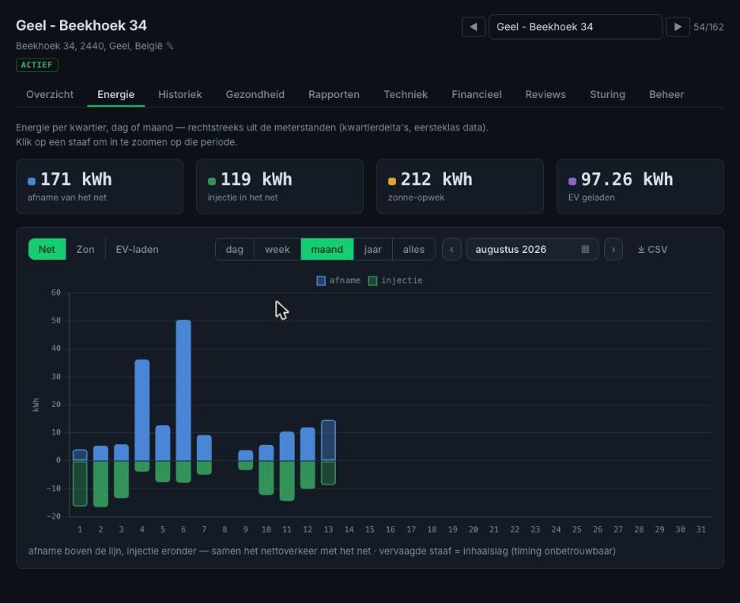The image size is (740, 603).
Task: Open the Techniek tab
Action: (x=406, y=94)
